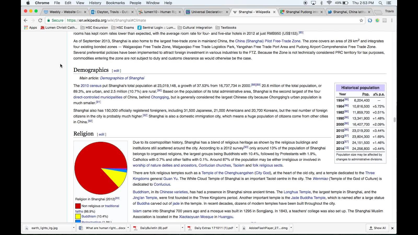Close the downloads bar

coord(392,228)
